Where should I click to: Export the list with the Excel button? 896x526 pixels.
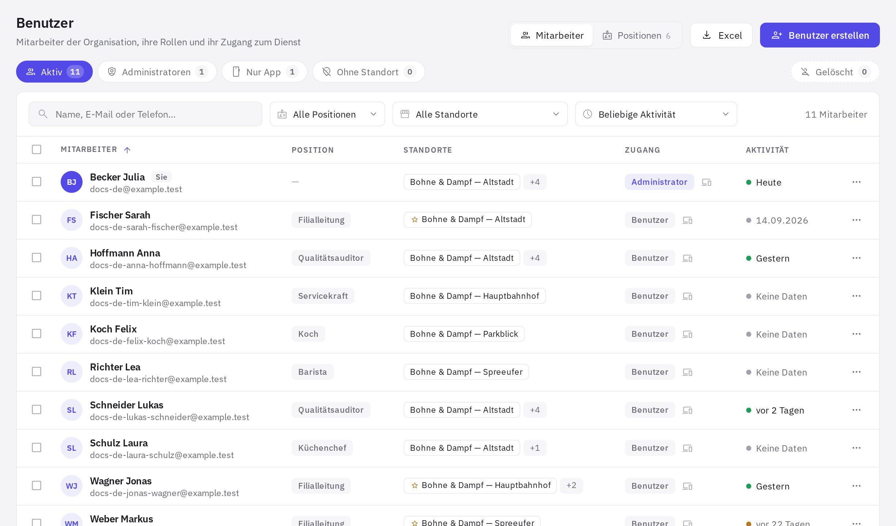pyautogui.click(x=721, y=35)
